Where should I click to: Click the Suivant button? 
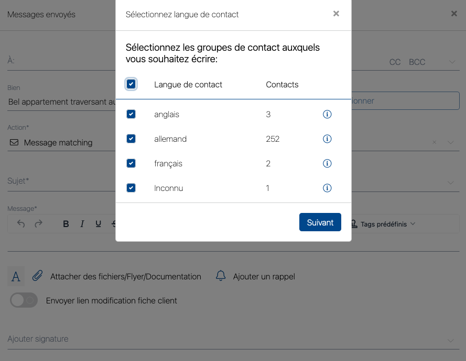(320, 222)
